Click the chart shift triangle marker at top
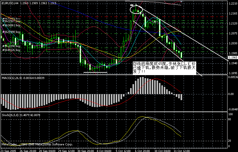238x152 pixels. tap(181, 2)
